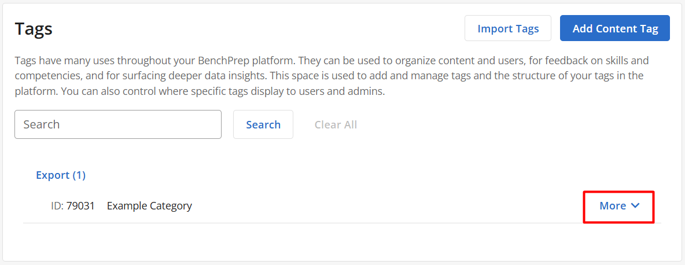Click the tag ID number 79031
Image resolution: width=685 pixels, height=265 pixels.
(x=81, y=205)
